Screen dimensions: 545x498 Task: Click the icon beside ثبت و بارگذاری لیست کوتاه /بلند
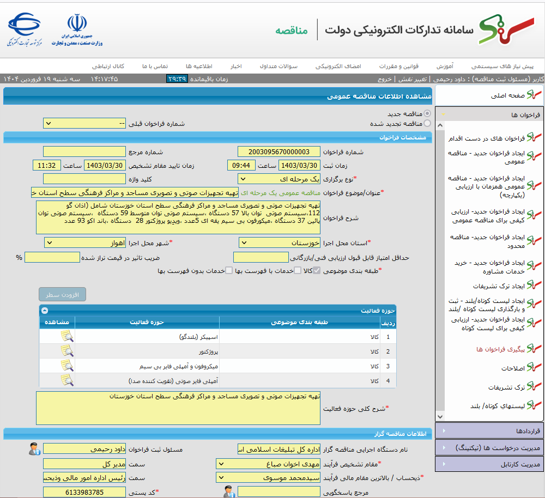534,304
